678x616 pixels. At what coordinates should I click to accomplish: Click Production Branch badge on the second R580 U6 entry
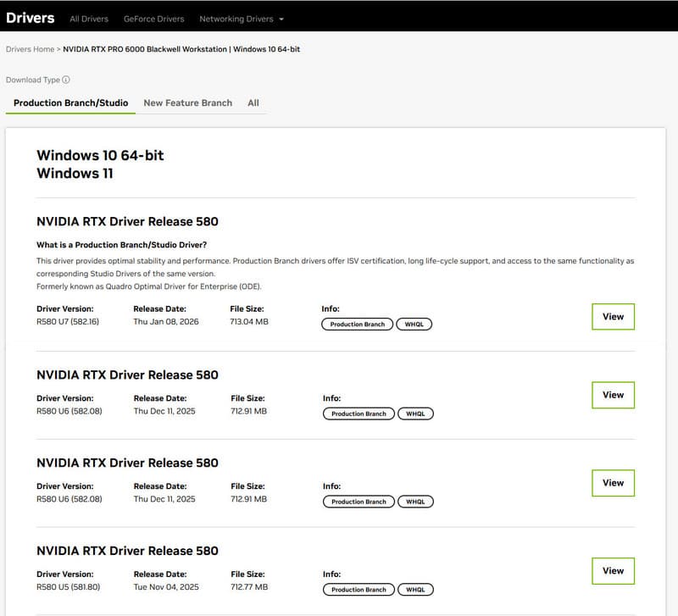coord(358,502)
